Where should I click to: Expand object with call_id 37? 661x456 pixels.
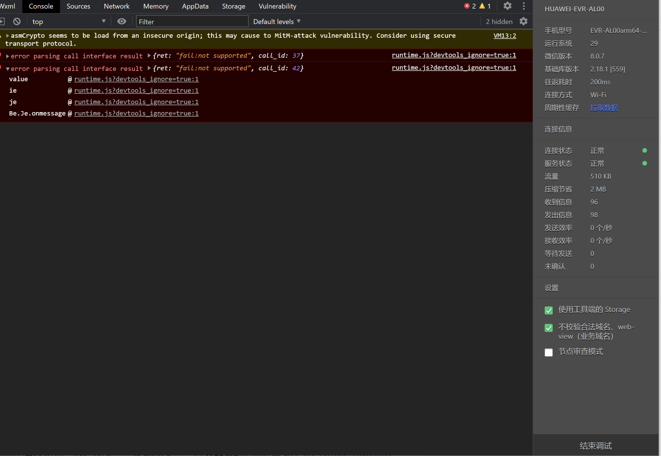click(x=149, y=55)
